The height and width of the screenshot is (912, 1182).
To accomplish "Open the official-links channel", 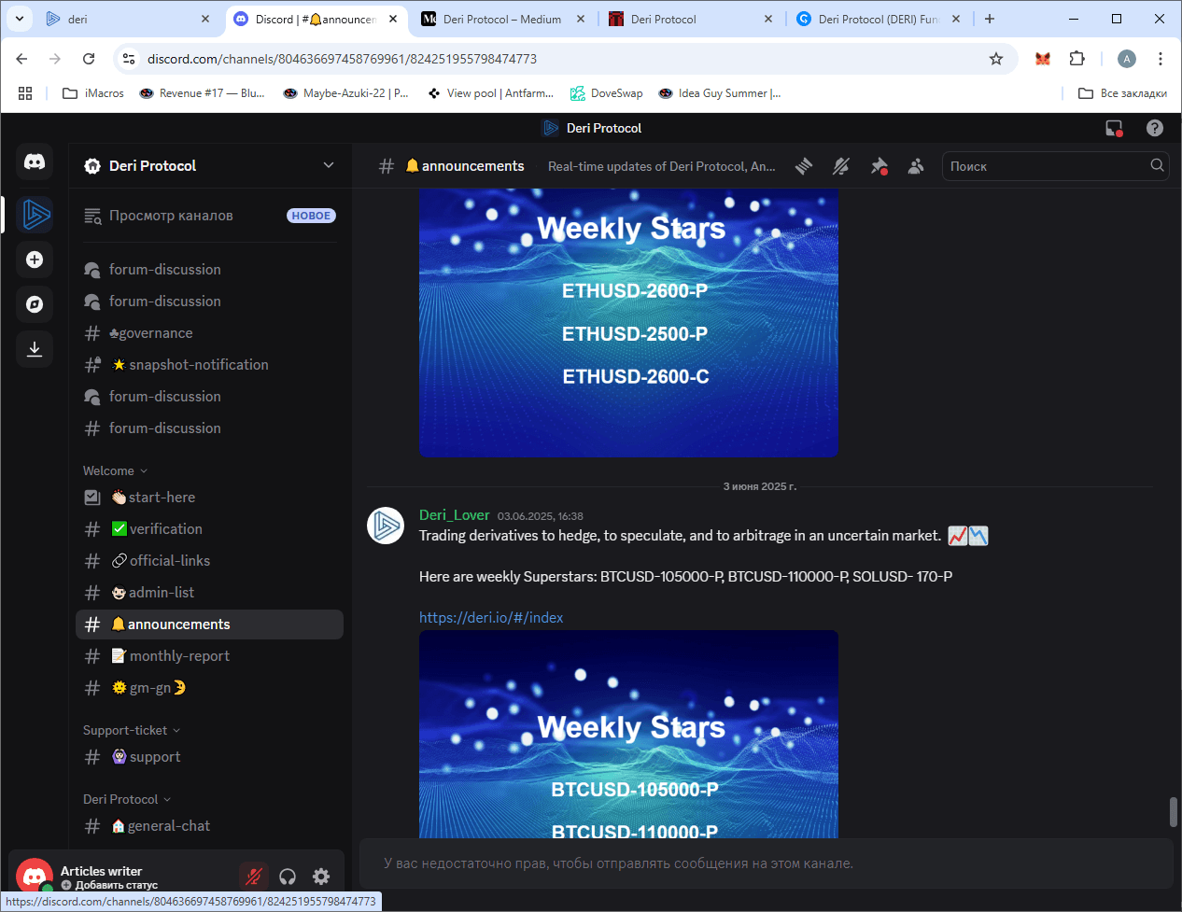I will coord(209,561).
